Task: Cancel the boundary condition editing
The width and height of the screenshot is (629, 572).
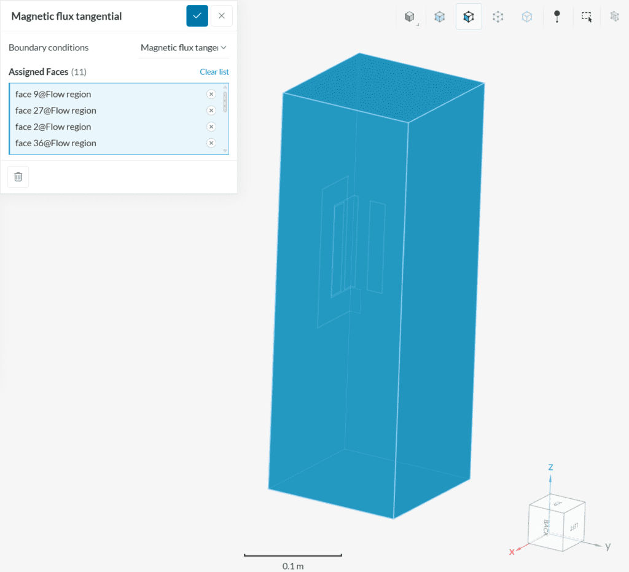Action: (221, 15)
